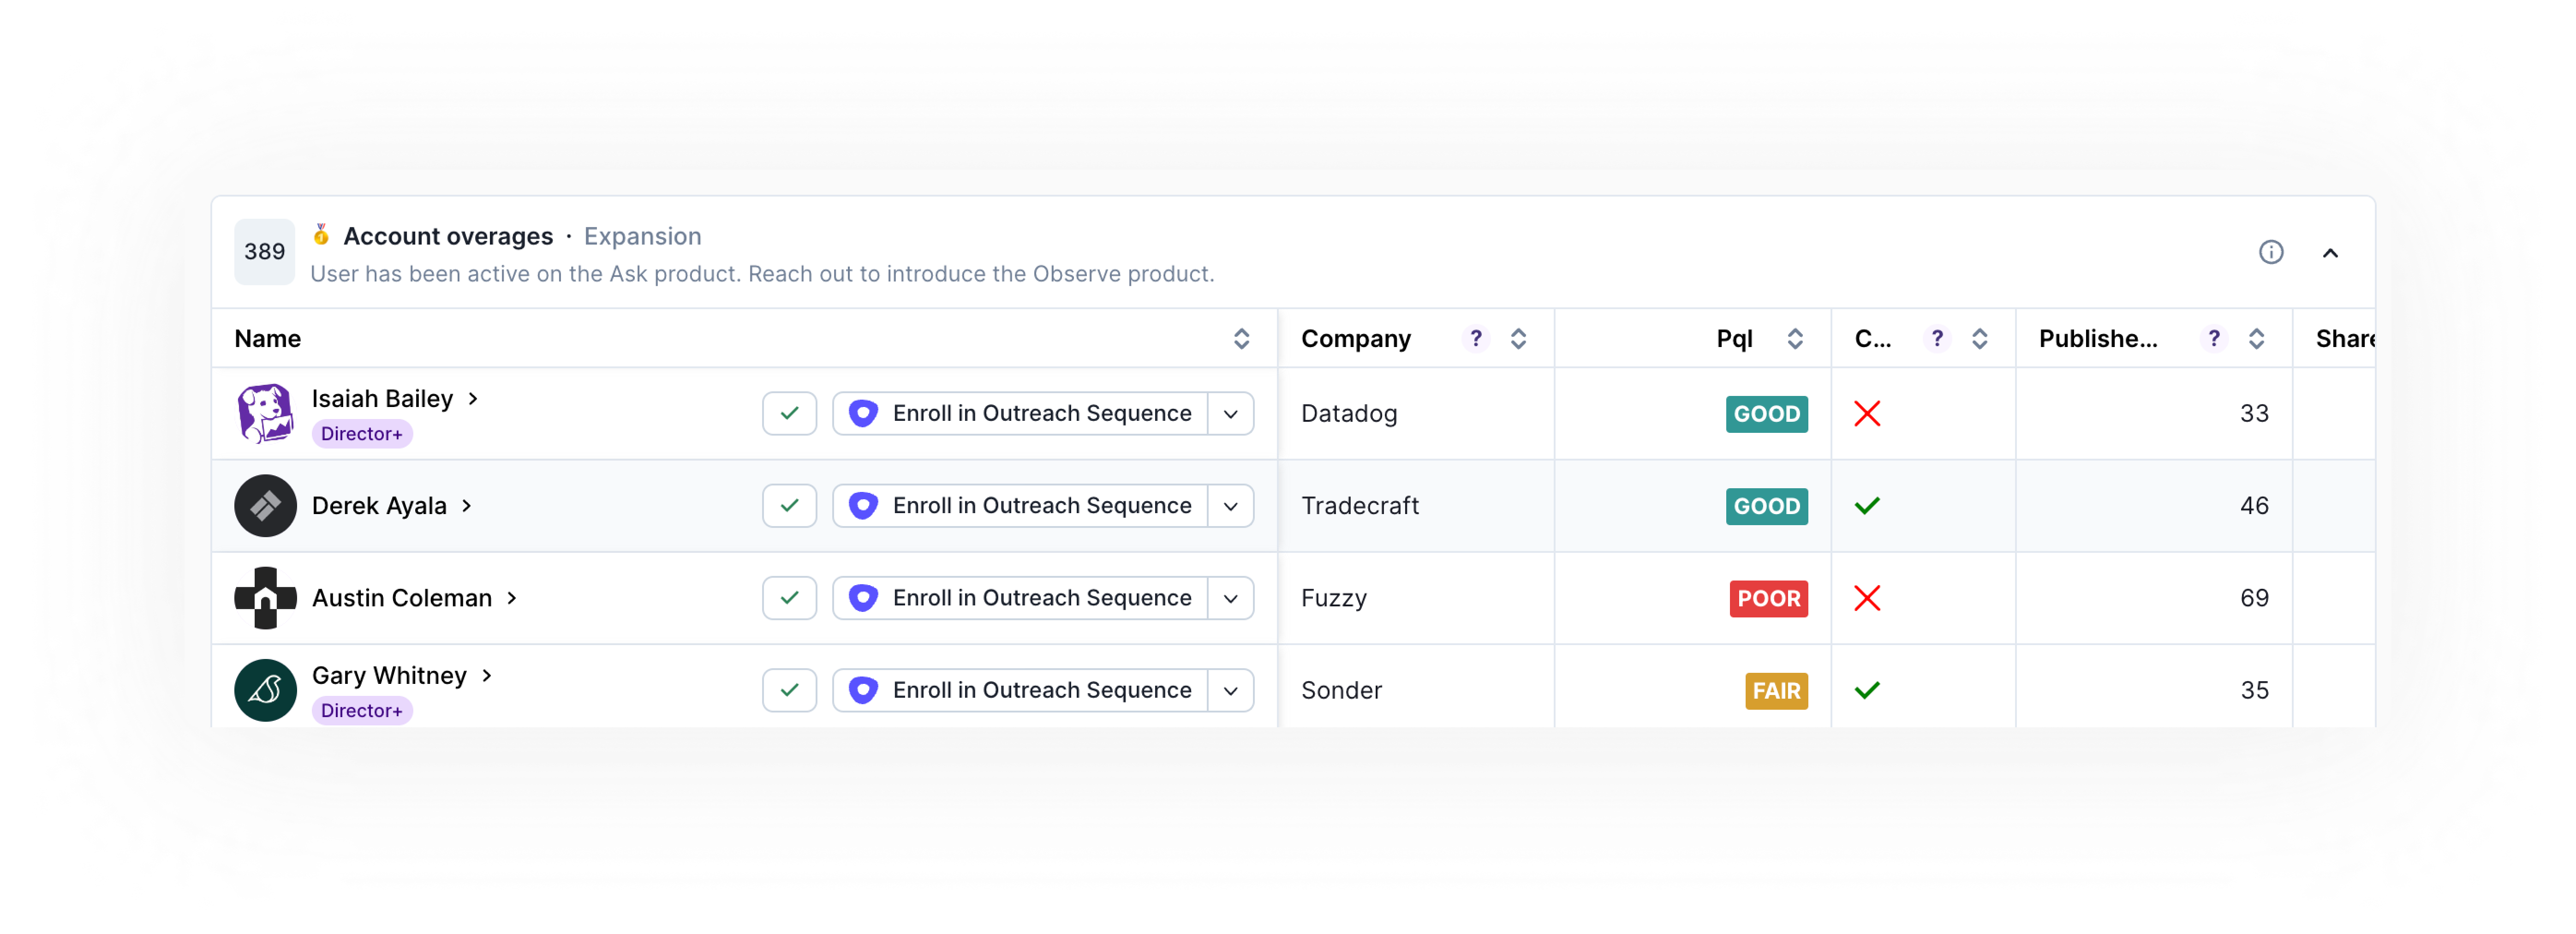Tick the checkmark button for Gary Whitney
2576x934 pixels.
(789, 690)
